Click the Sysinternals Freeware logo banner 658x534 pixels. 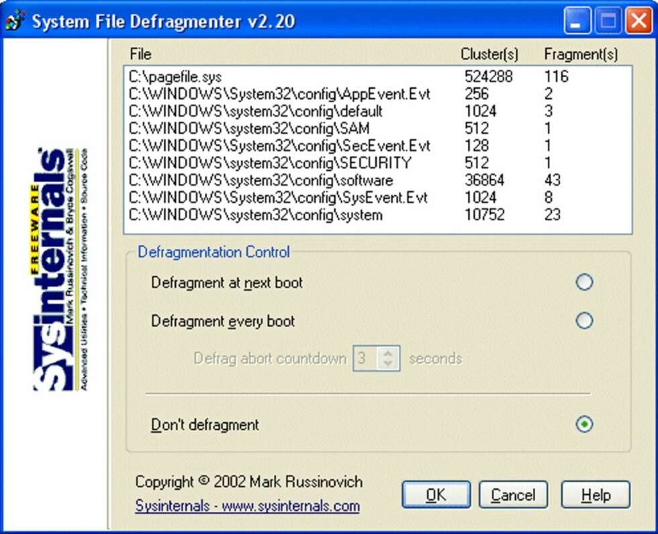60,269
